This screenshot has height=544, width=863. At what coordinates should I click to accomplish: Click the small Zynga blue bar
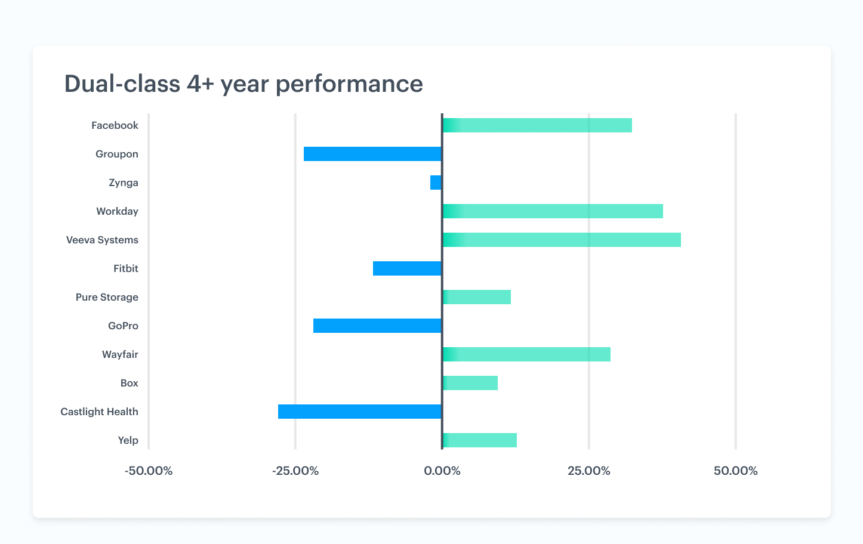[436, 183]
